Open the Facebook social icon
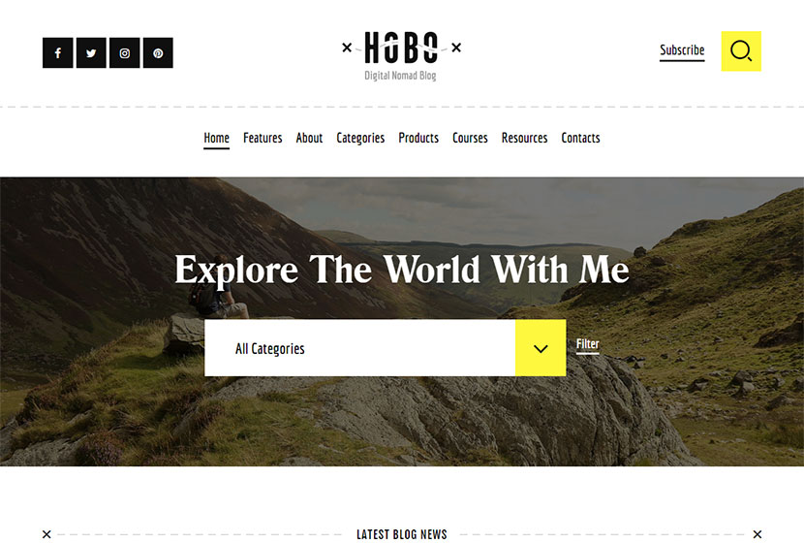 click(58, 53)
